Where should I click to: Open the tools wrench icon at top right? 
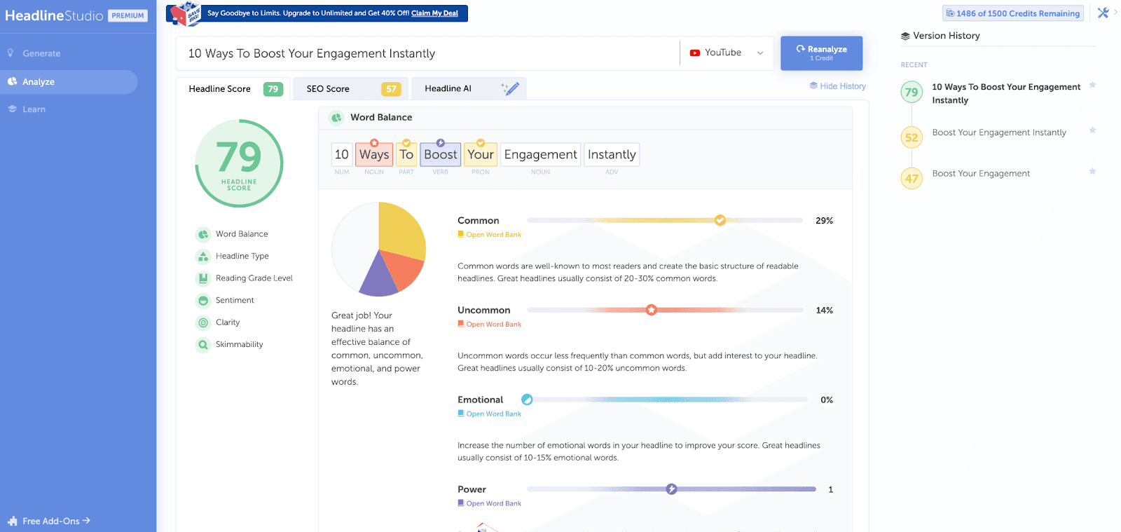coord(1103,13)
